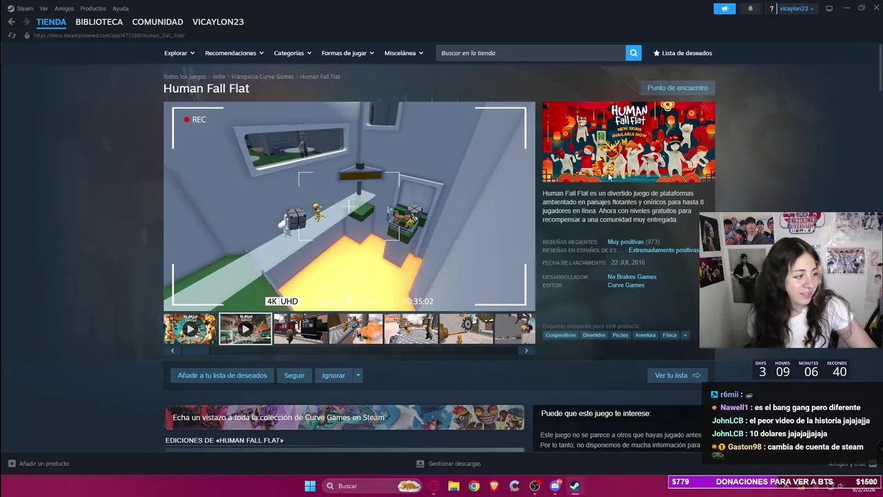Click the Cooperativos tag
Viewport: 883px width, 497px height.
[x=560, y=335]
